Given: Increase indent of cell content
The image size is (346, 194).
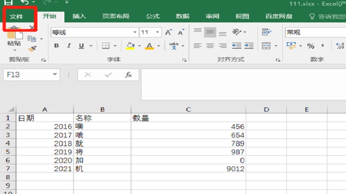Looking at the screenshot, I should click(249, 46).
